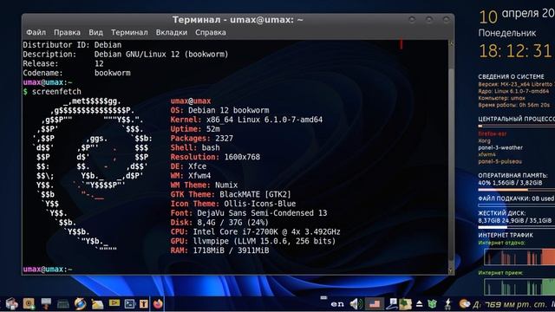The image size is (555, 312).
Task: Click the monitor display panel launcher
Action: click(46, 303)
